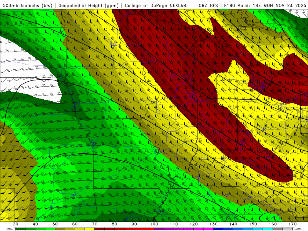Select the bright yellow 65-70 kt swatch
The width and height of the screenshot is (308, 231).
[90, 229]
